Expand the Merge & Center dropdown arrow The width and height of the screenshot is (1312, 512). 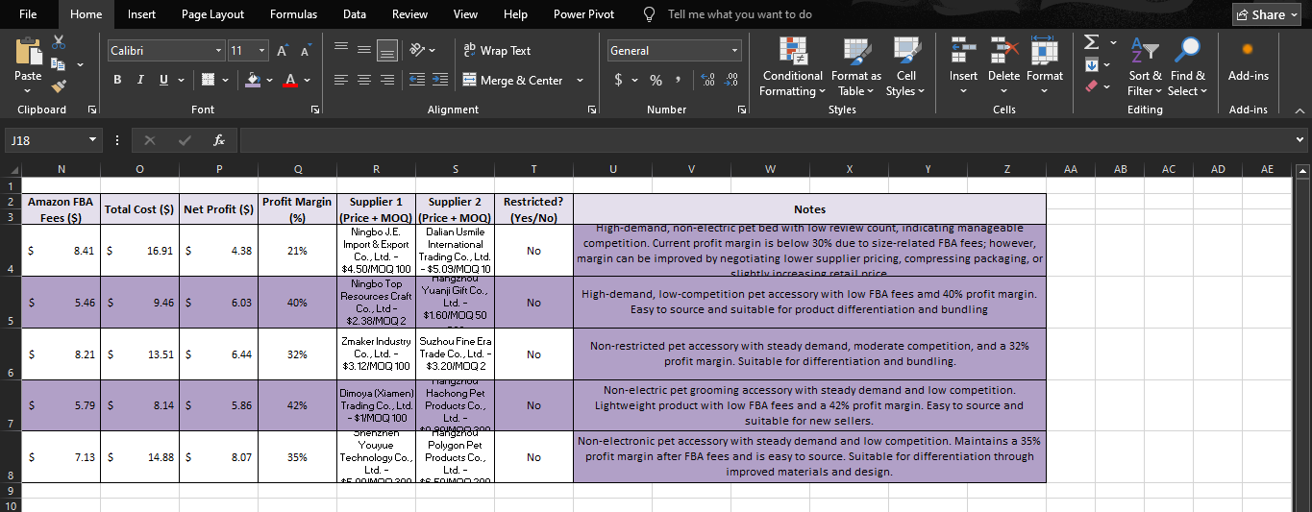580,81
